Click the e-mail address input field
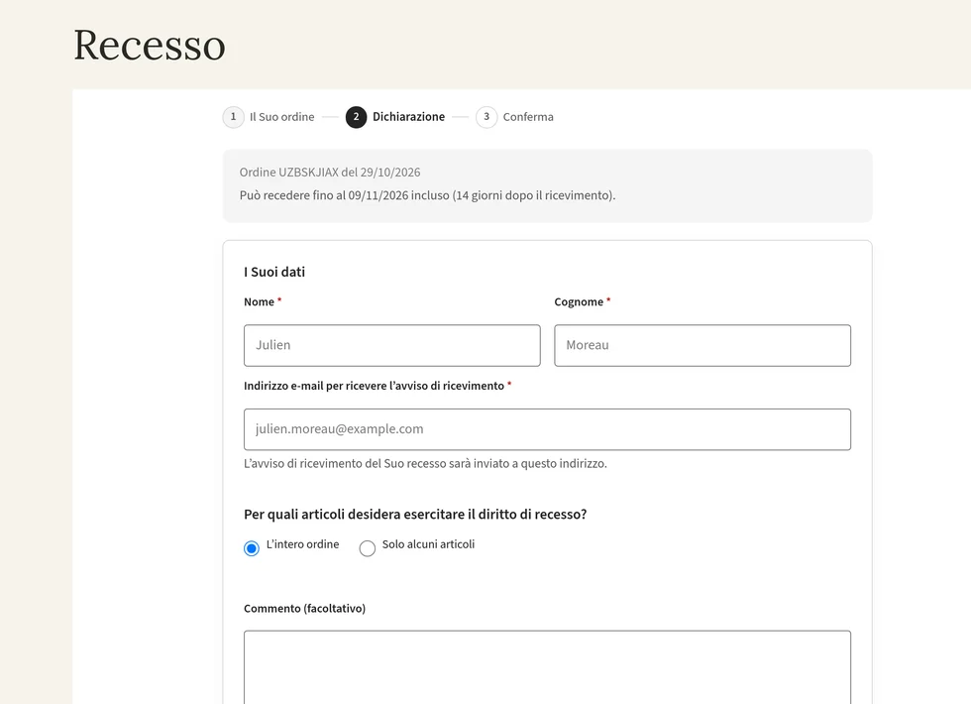The image size is (971, 704). (x=547, y=429)
